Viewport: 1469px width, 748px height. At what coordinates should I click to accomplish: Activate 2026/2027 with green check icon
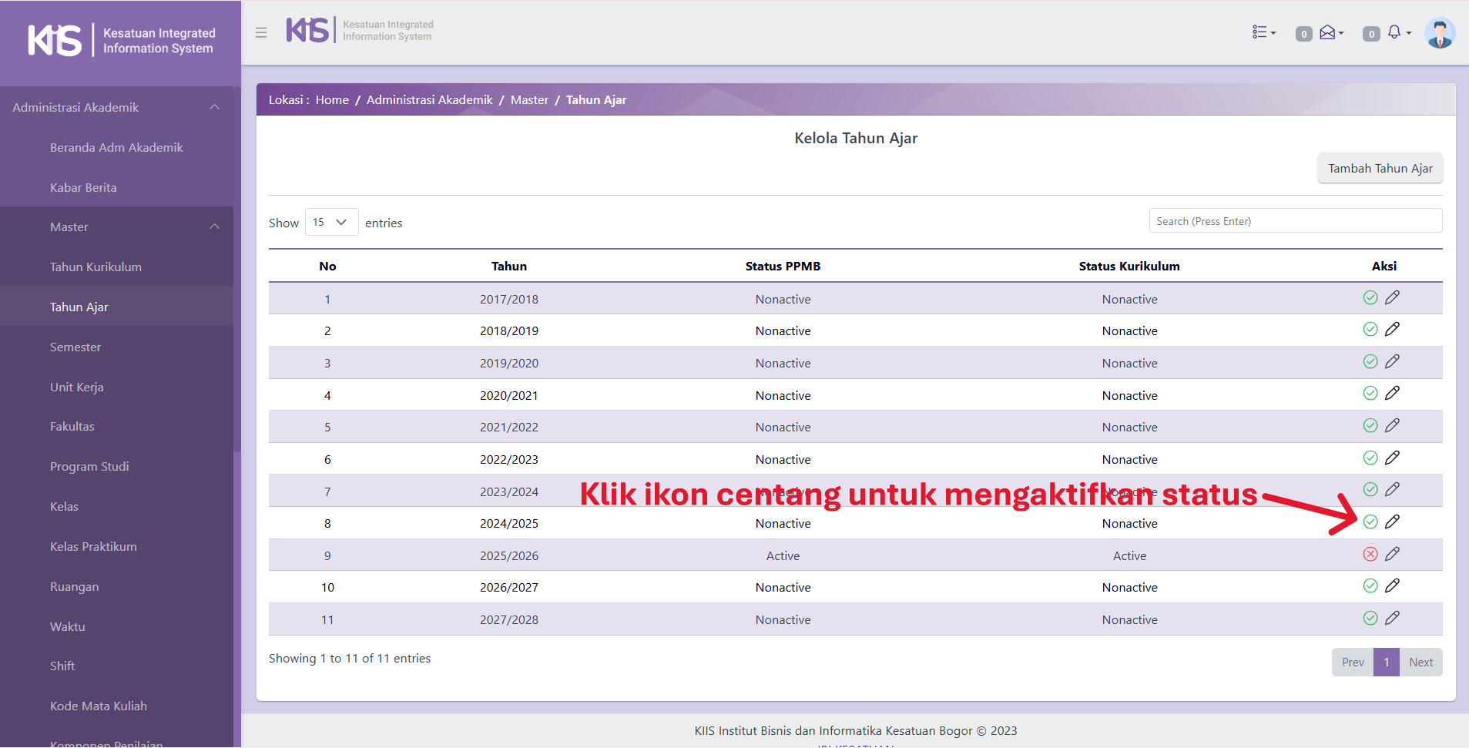[1370, 586]
